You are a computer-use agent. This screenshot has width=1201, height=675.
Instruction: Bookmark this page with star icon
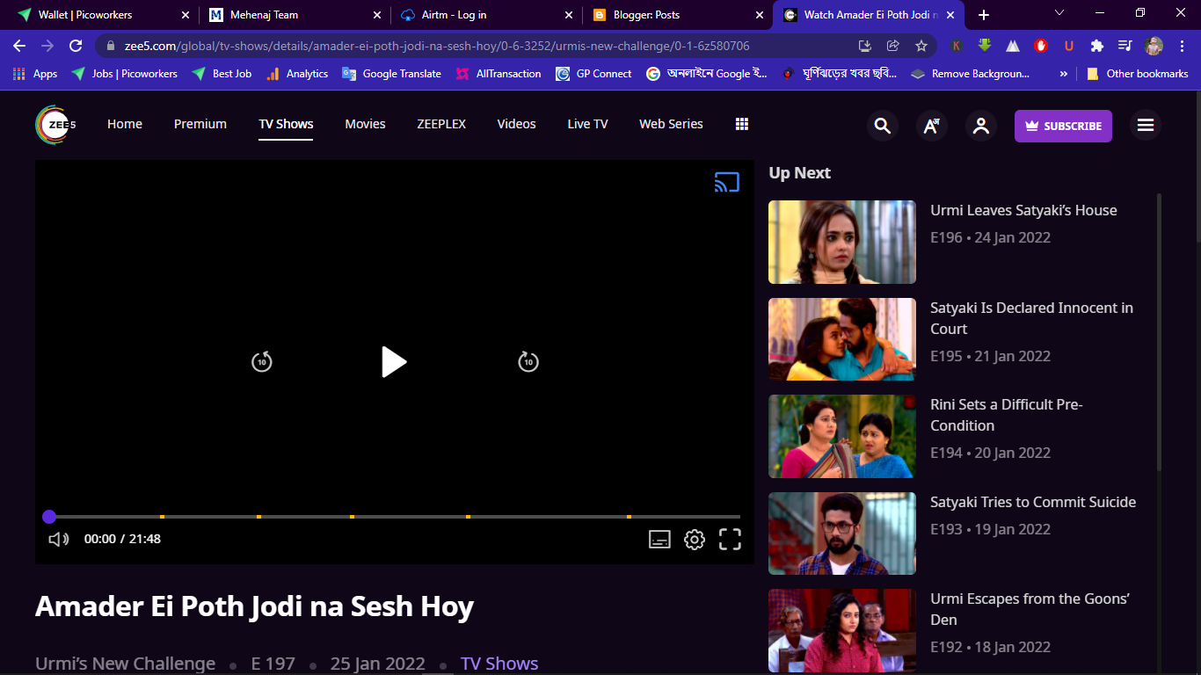pos(921,46)
